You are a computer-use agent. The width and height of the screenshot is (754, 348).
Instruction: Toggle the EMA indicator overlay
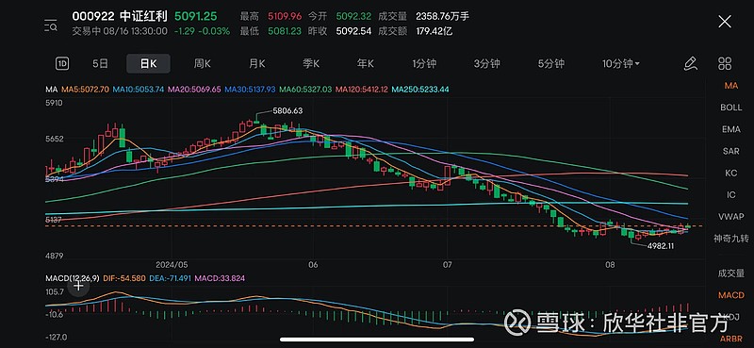730,129
